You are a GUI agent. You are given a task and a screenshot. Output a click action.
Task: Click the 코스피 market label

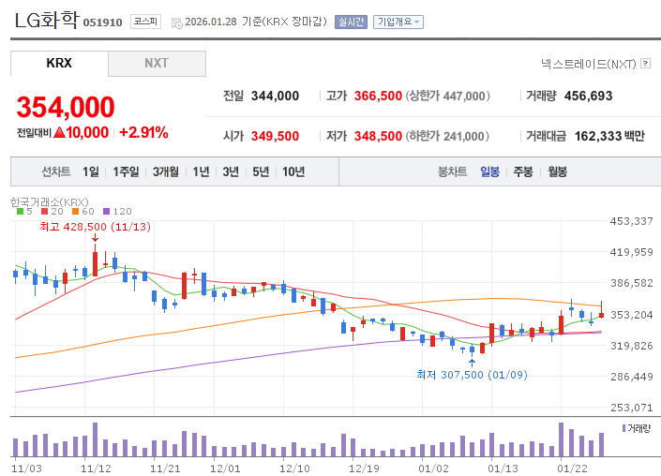click(145, 22)
